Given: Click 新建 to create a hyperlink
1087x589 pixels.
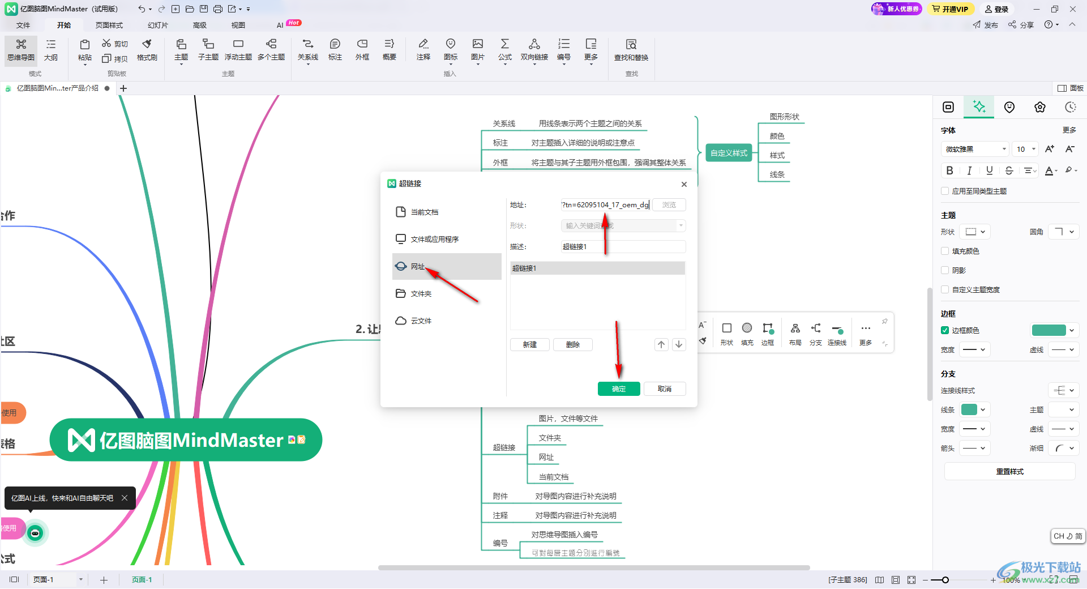Looking at the screenshot, I should [x=530, y=344].
